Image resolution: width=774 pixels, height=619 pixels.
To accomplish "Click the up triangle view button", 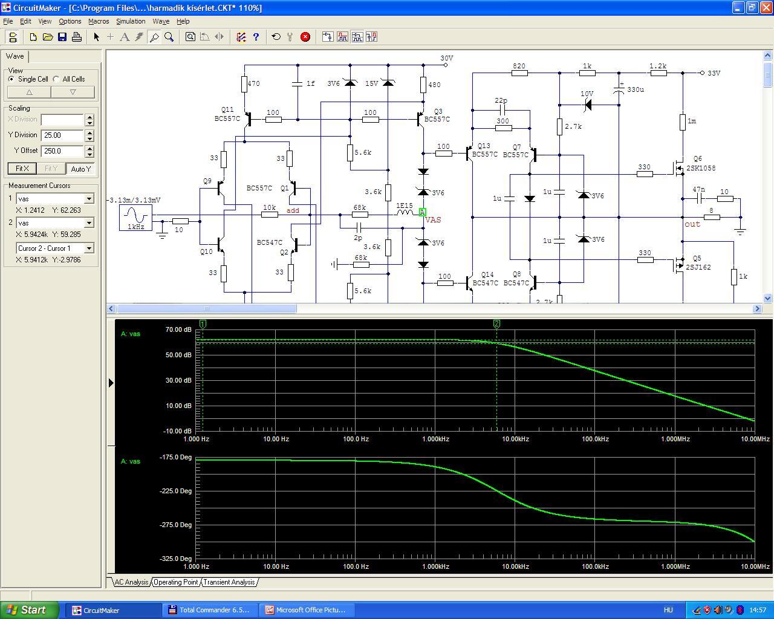I will [29, 92].
